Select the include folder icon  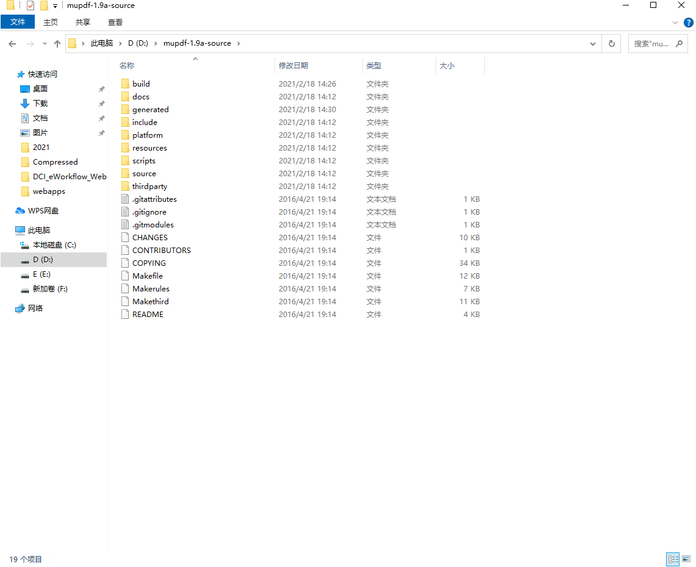125,122
